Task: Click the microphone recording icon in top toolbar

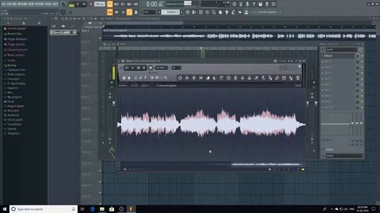Action: tap(247, 4)
